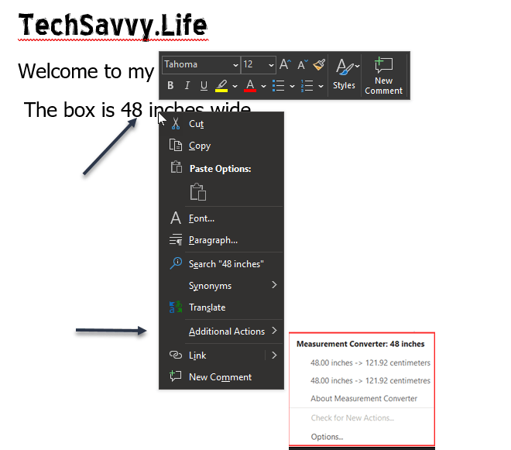Toggle Underline formatting

click(204, 86)
